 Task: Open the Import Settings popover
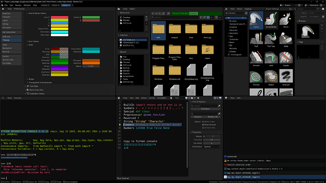[x=273, y=9]
